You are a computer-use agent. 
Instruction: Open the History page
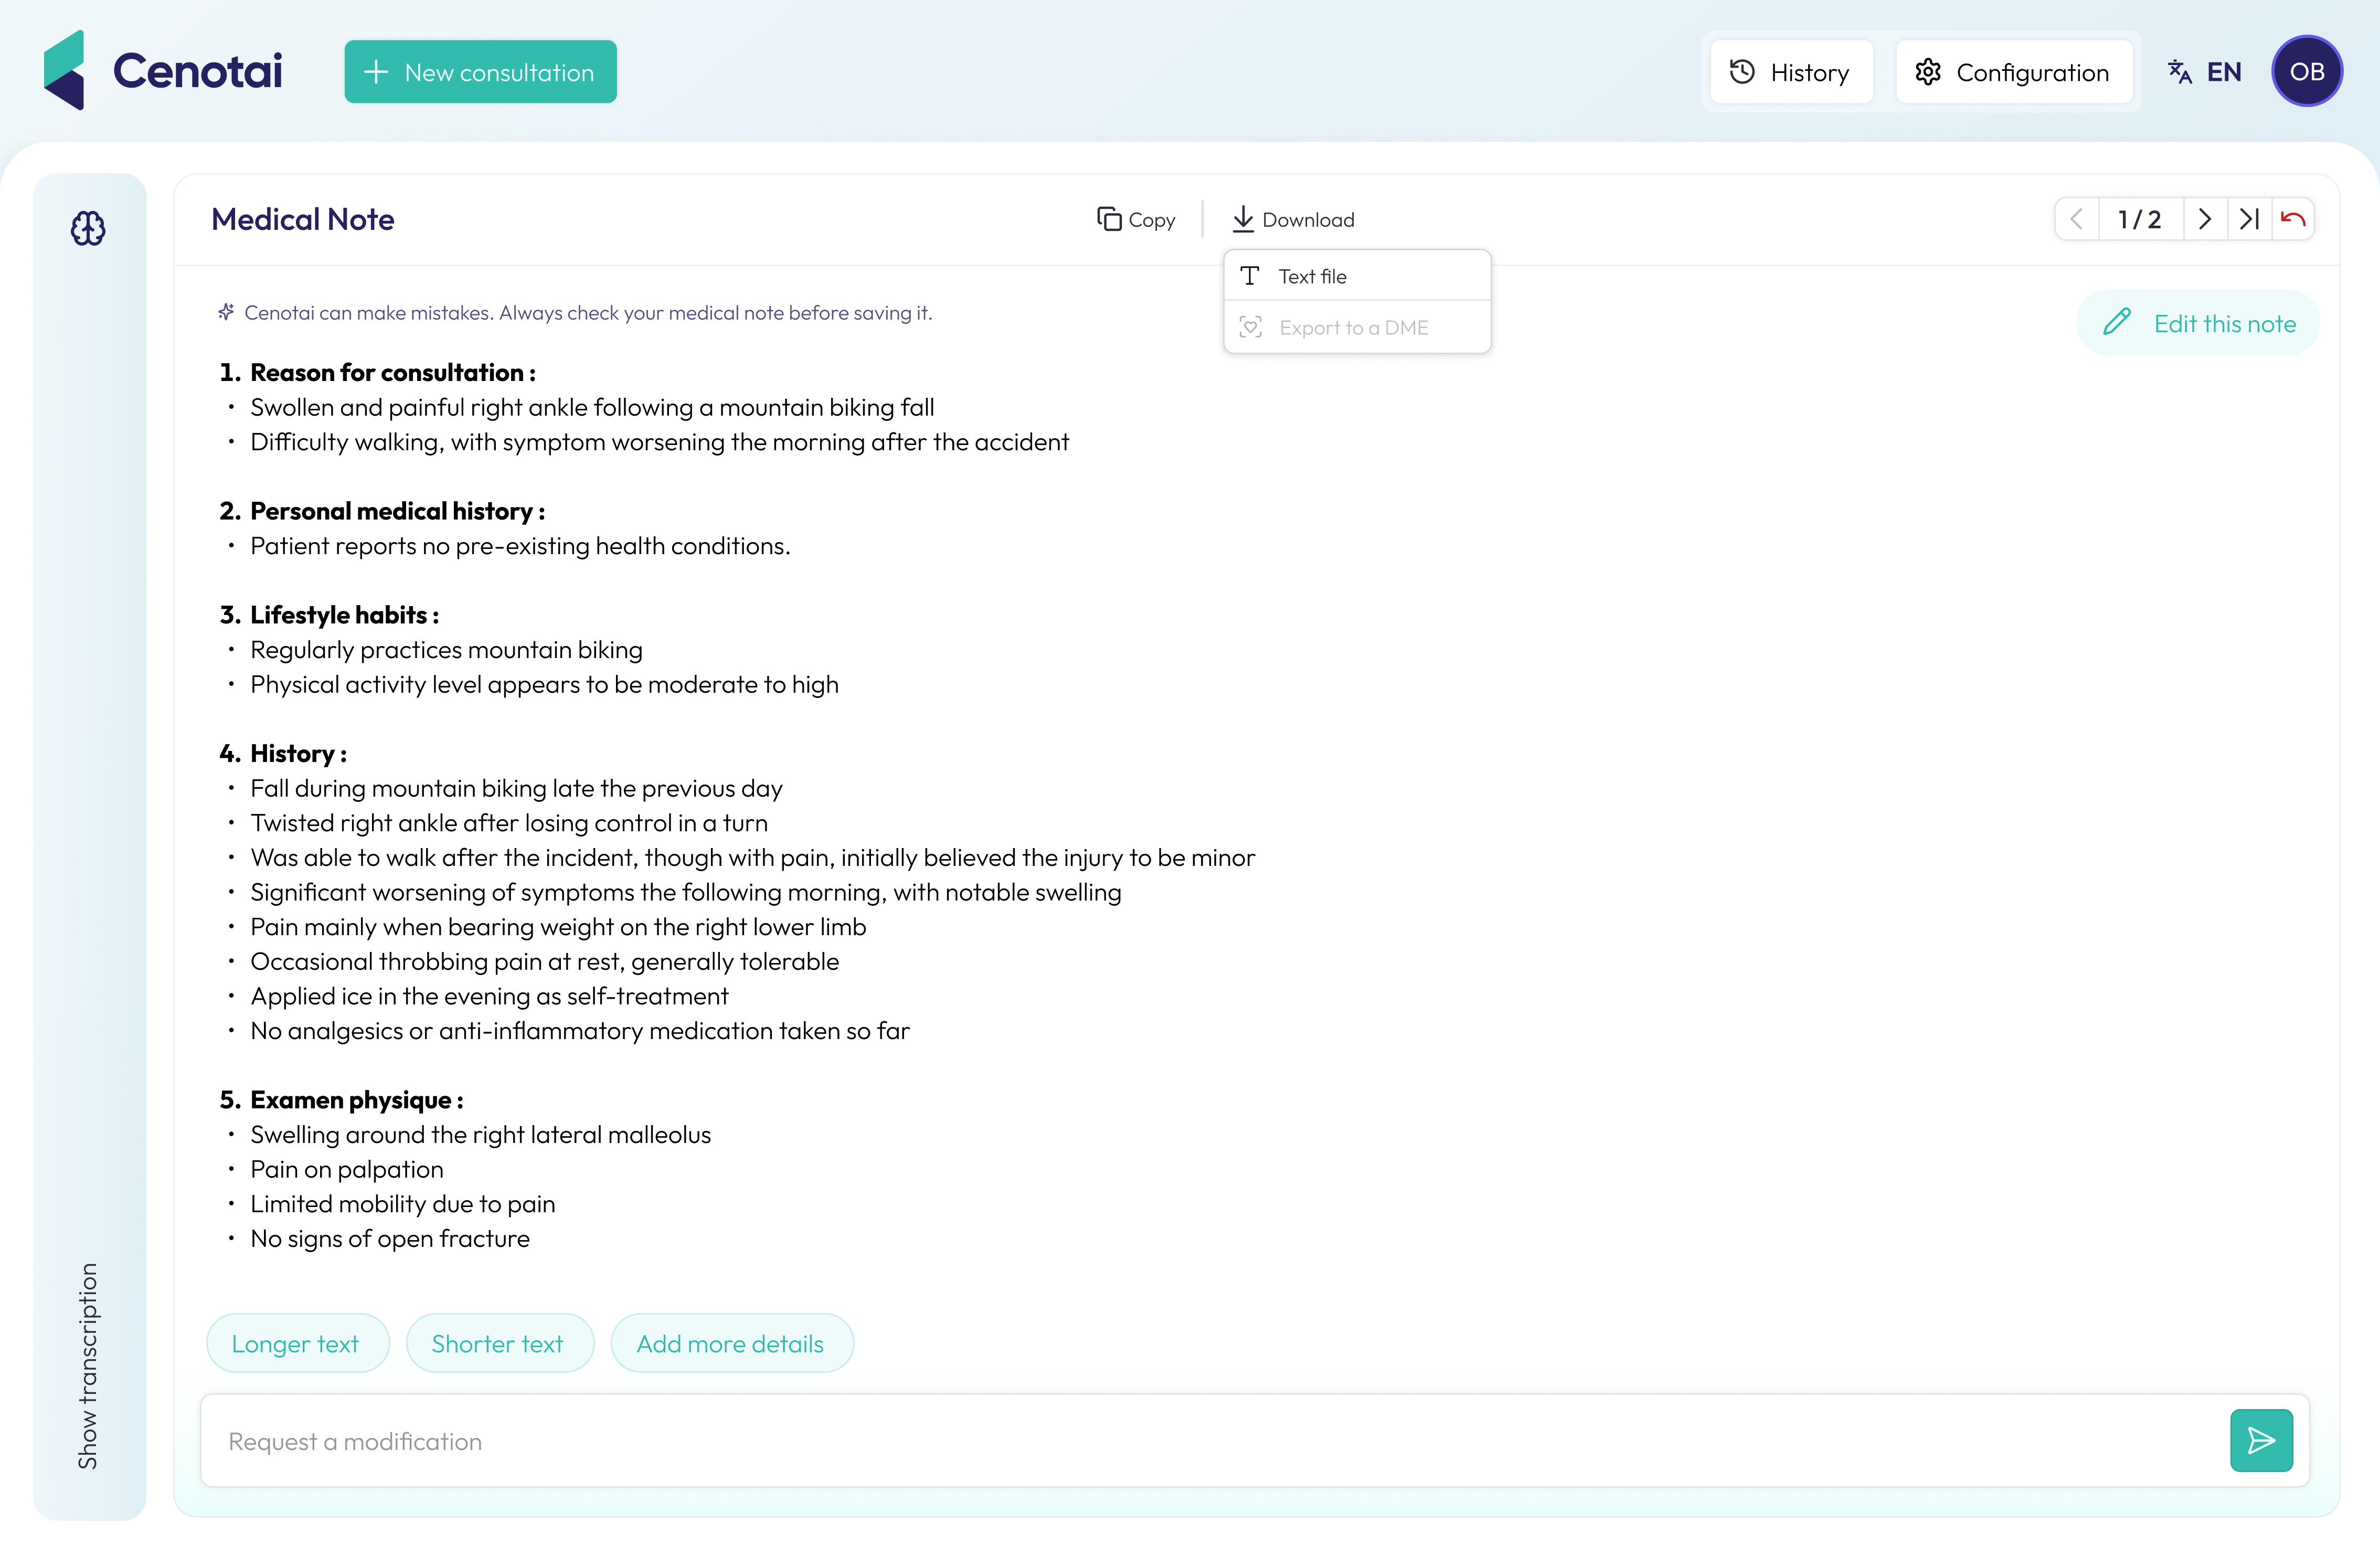(1791, 72)
